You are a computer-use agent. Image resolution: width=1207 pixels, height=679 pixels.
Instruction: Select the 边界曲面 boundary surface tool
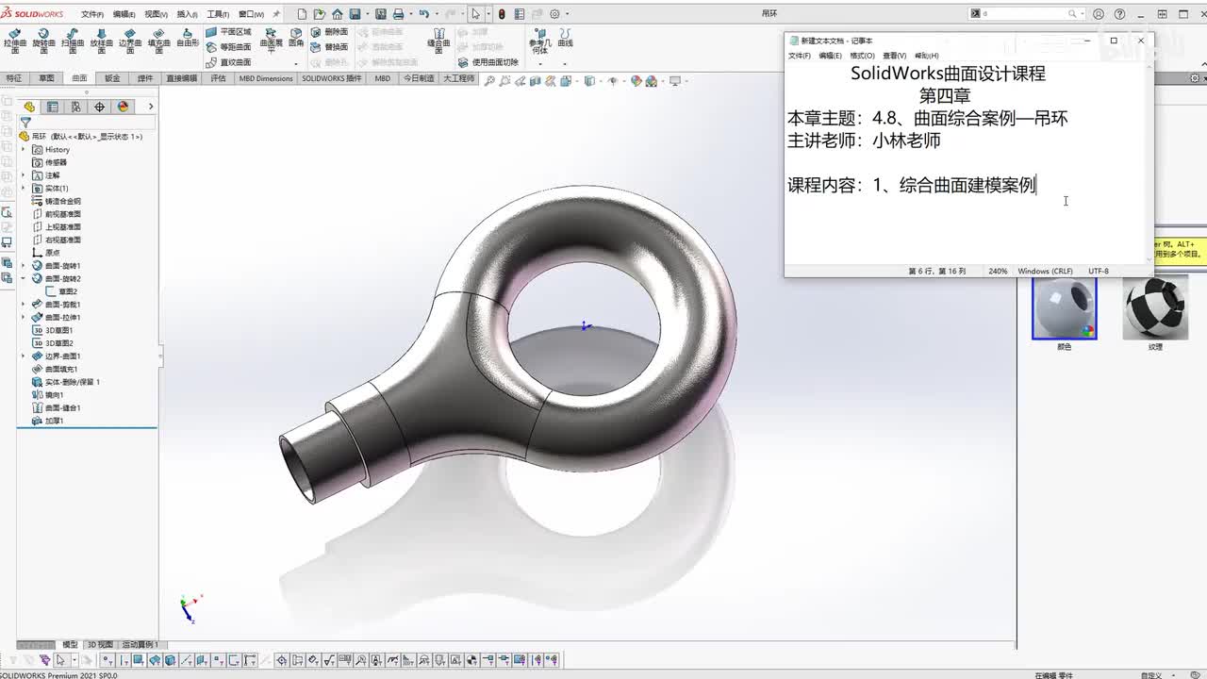129,41
